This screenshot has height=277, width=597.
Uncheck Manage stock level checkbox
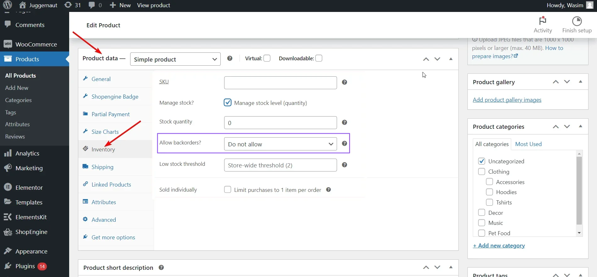(228, 103)
